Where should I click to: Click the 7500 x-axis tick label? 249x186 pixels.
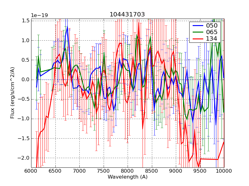(x=103, y=171)
